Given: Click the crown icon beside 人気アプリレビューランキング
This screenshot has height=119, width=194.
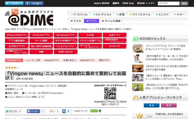Looking at the screenshot, I should [136, 97].
